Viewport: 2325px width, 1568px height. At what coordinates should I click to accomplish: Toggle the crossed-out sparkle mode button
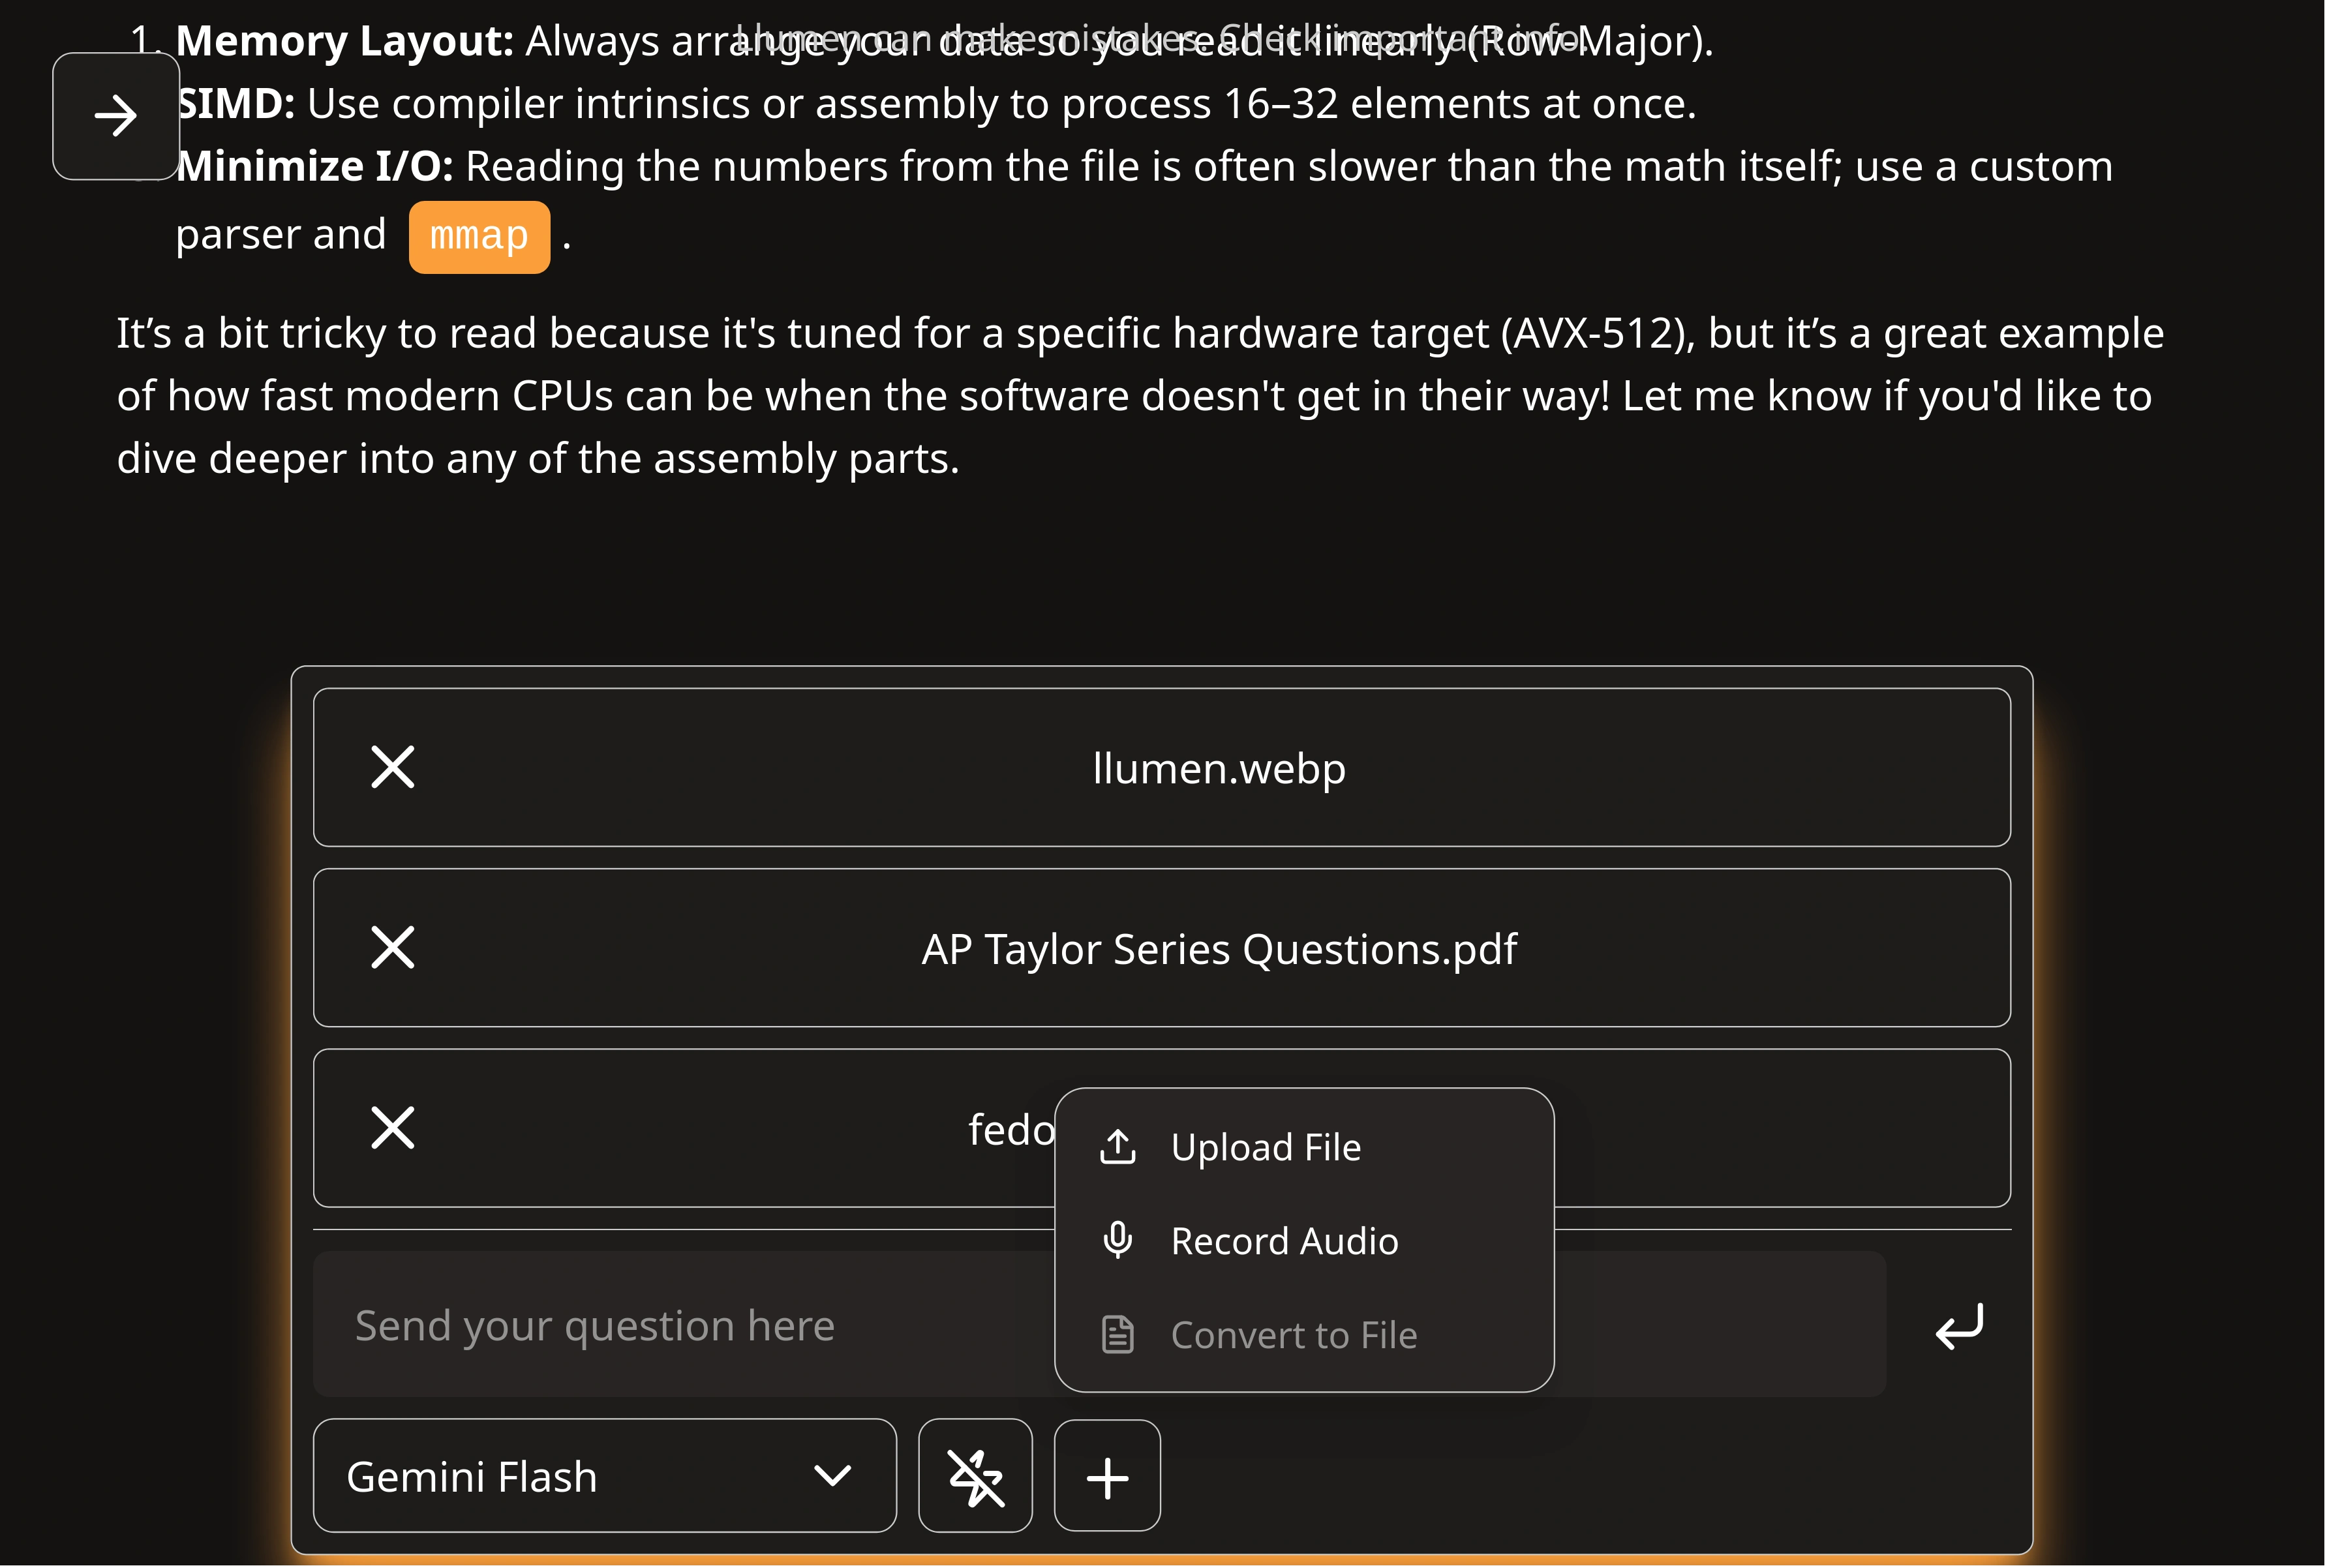975,1476
